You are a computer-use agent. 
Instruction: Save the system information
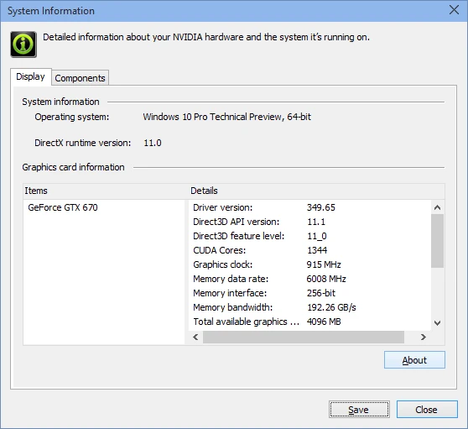point(359,410)
